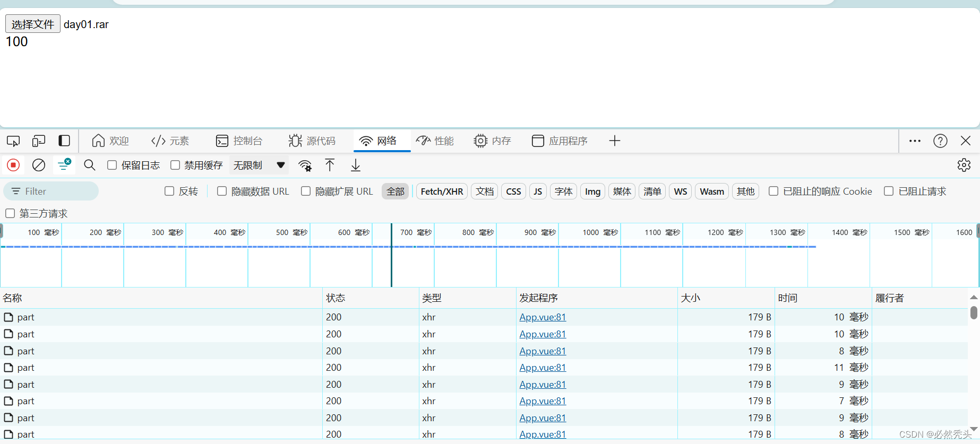Filter by 字体 font requests

564,191
